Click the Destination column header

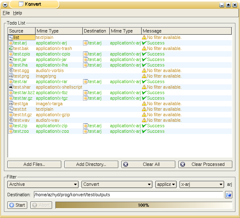pyautogui.click(x=96, y=31)
